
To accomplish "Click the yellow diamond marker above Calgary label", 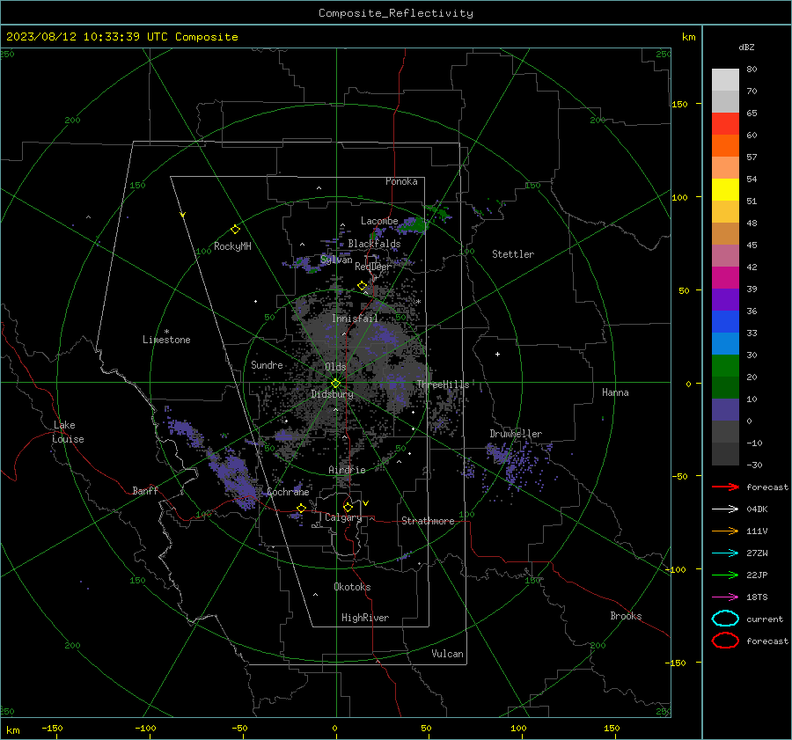I will click(348, 507).
